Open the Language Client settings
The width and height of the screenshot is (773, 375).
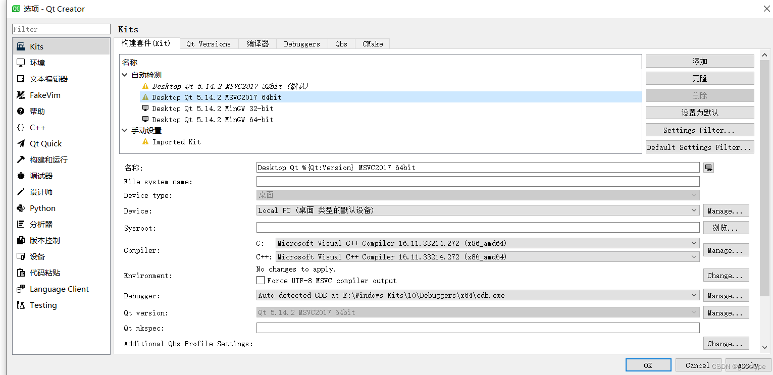pos(59,289)
